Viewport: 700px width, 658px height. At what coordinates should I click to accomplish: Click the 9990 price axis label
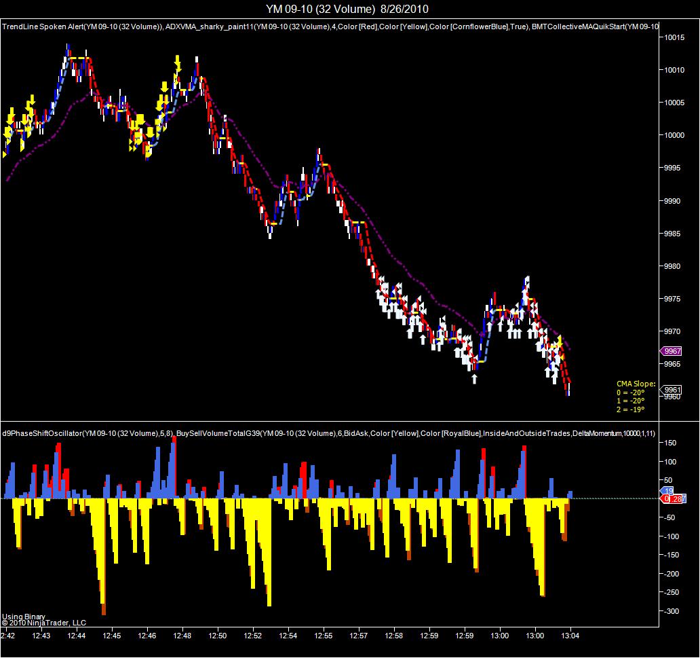coord(672,201)
